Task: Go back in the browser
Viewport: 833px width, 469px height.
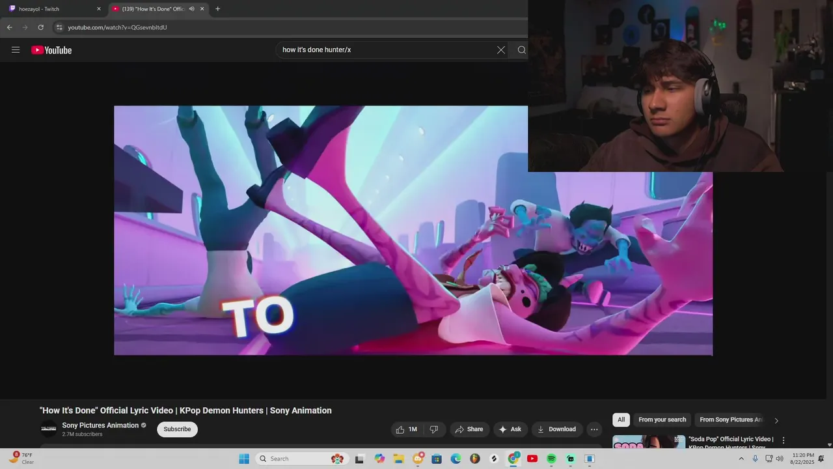Action: tap(10, 27)
